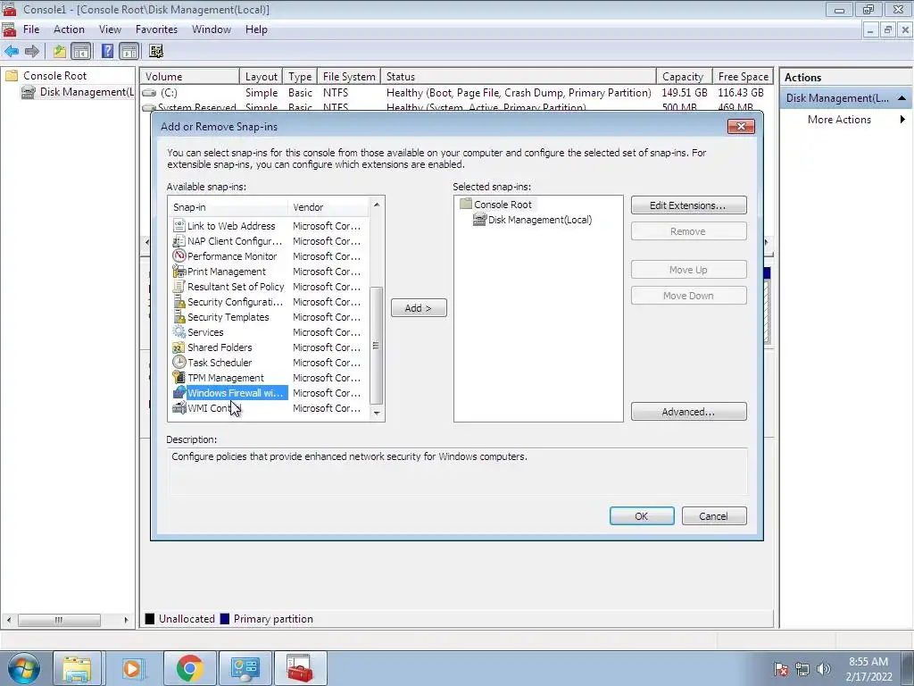Select Console Root in Selected snap-ins
Screen dimensions: 914x686
496,205
